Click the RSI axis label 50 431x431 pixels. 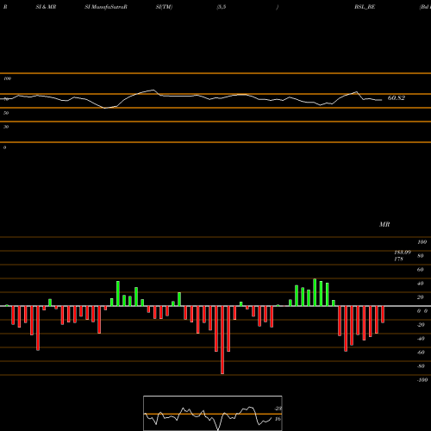[x=6, y=113]
